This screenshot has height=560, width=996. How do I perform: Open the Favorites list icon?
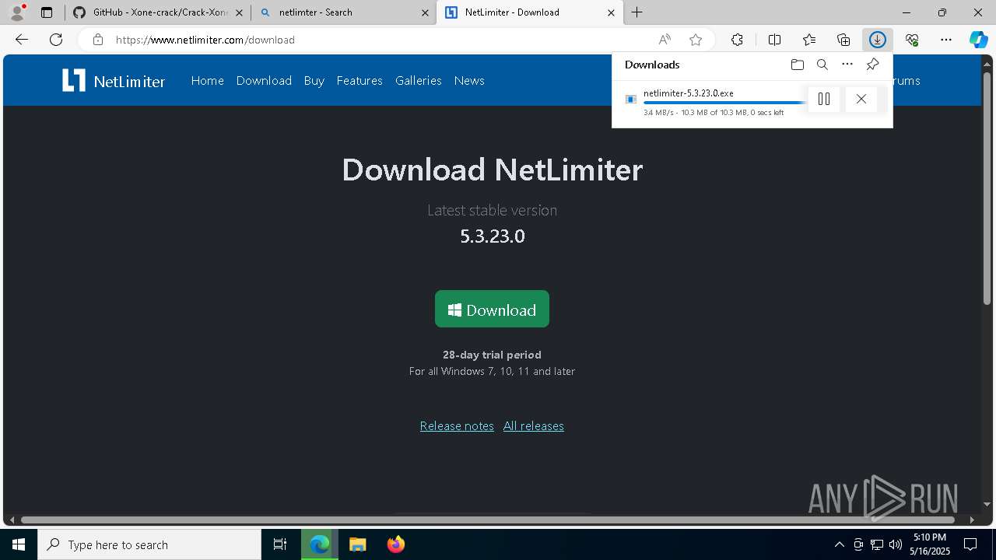[x=809, y=40]
